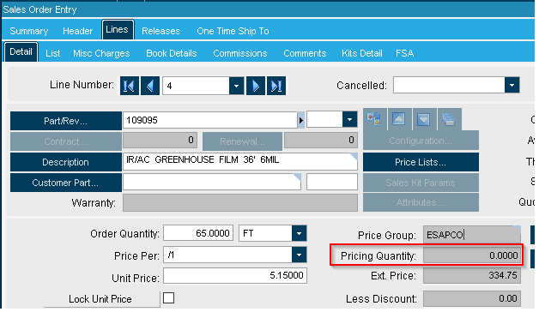
Task: Click the small field beside Customer Part
Action: coord(332,182)
